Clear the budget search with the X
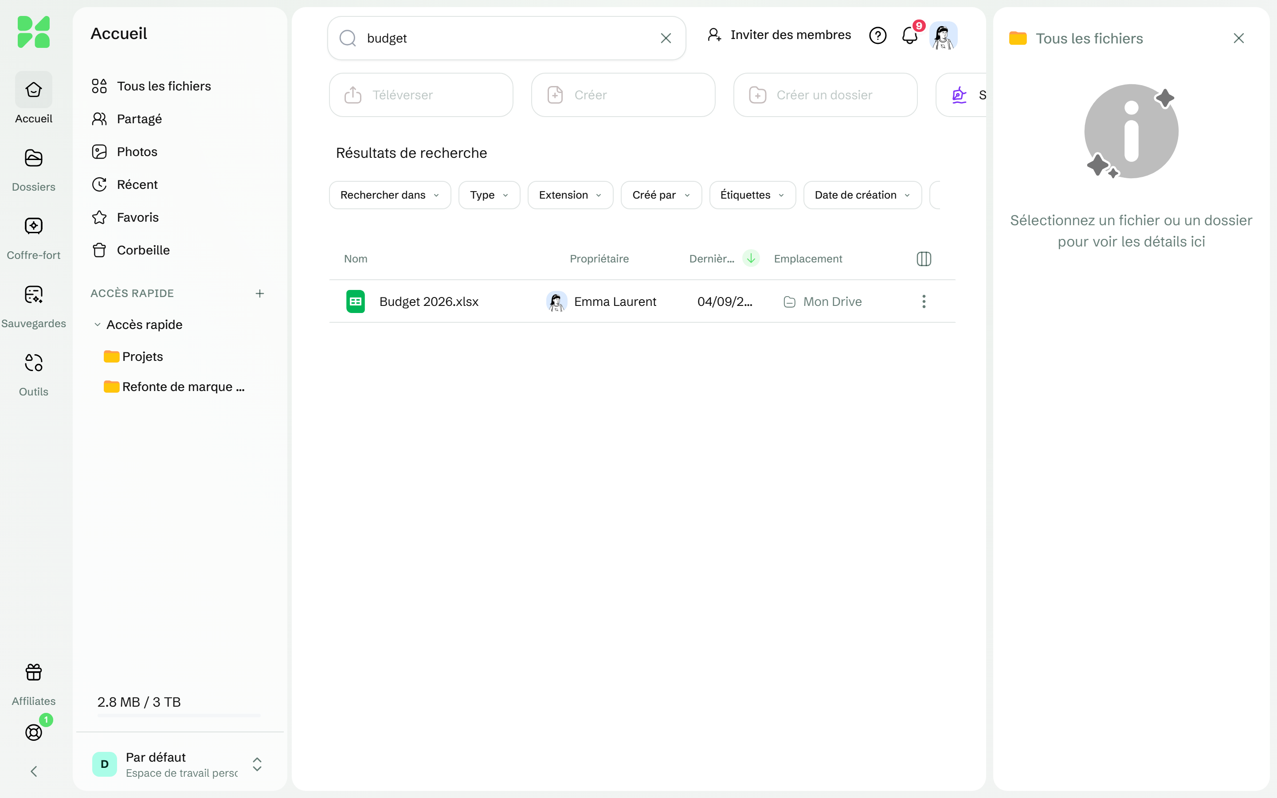 pyautogui.click(x=666, y=38)
